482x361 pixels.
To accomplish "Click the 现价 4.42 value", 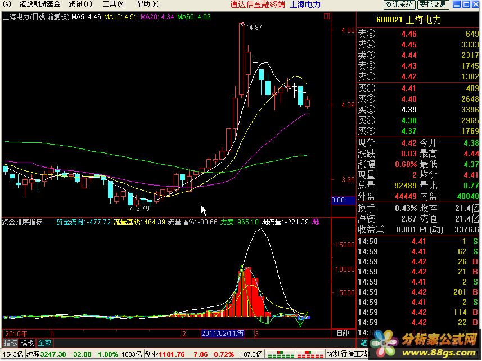I will [409, 143].
